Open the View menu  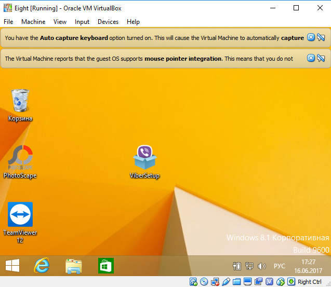click(60, 22)
